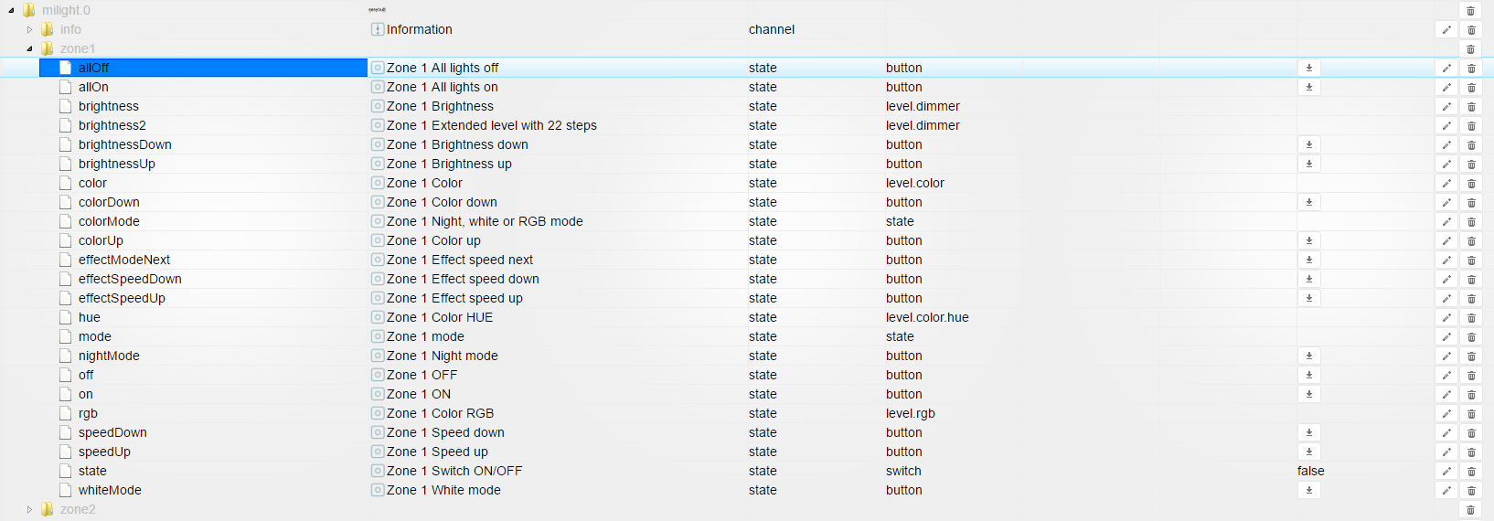Expand the zone2 folder
Screen dimensions: 1494x521
click(x=29, y=510)
